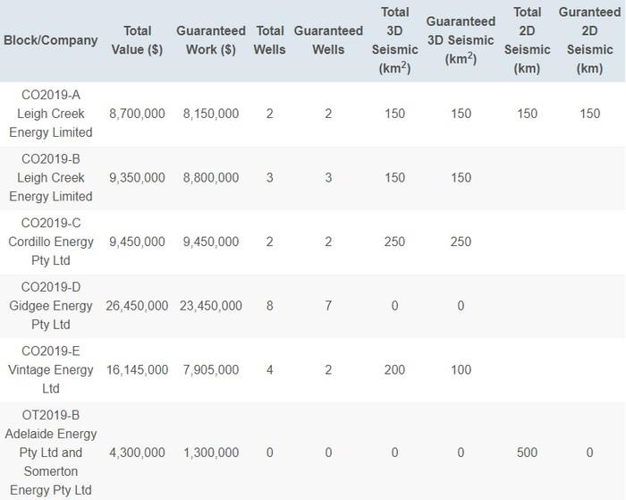Select CO2019-D Gidgee Energy Pty Ltd cell
The width and height of the screenshot is (626, 500).
click(x=55, y=306)
